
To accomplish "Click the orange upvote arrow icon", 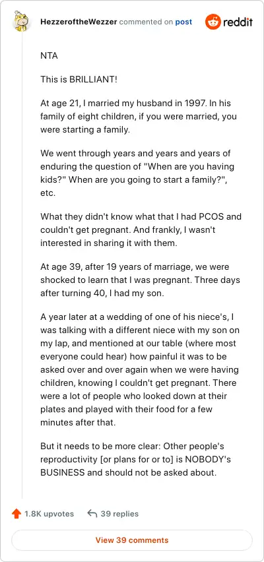I will (x=16, y=514).
